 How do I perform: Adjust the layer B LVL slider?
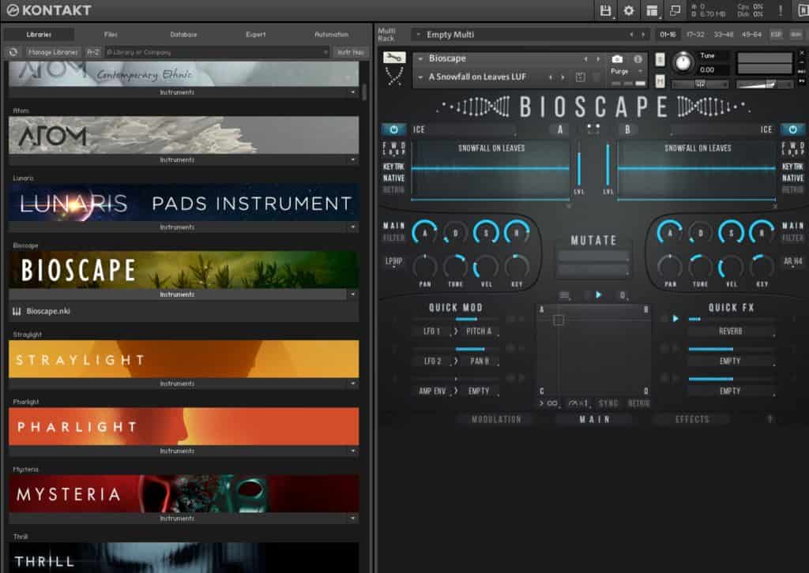(x=608, y=165)
